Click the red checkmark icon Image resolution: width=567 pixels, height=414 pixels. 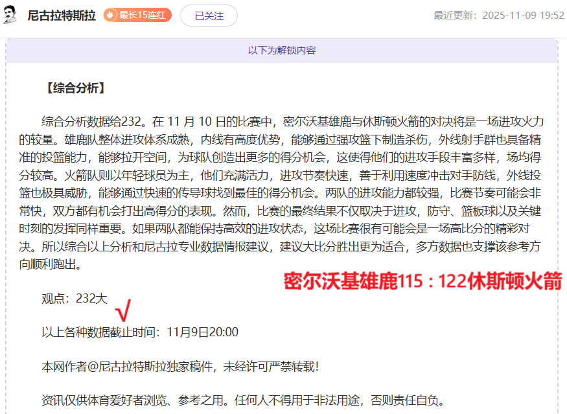tap(123, 312)
